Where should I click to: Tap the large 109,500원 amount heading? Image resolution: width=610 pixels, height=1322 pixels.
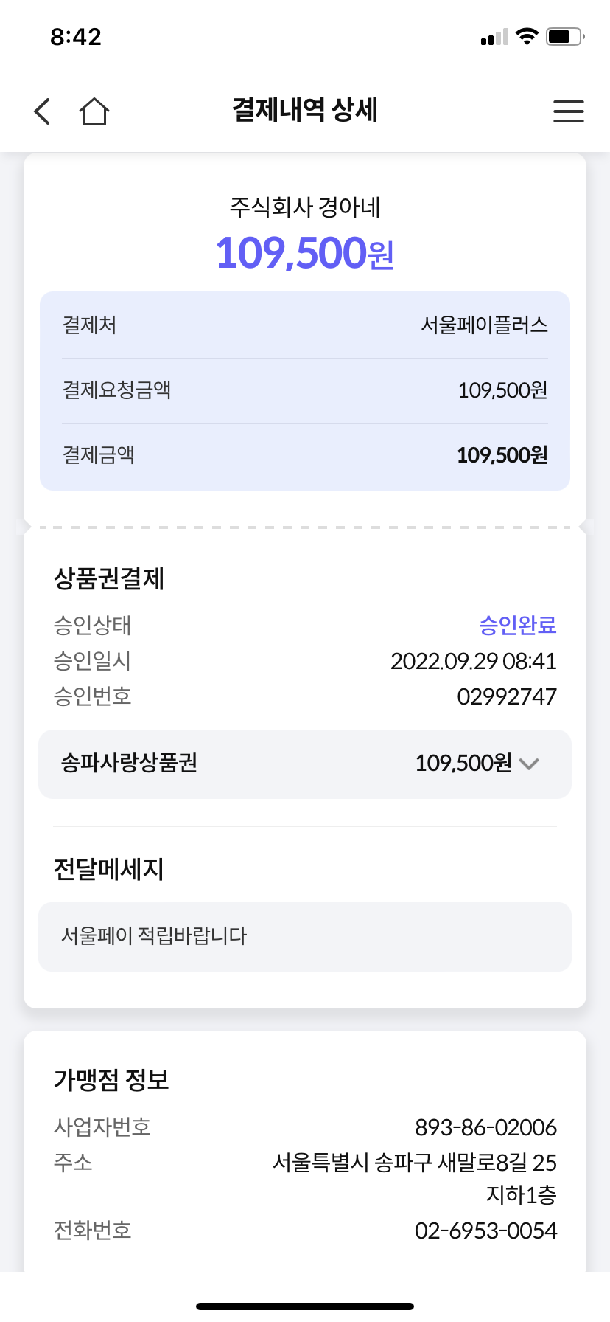[304, 253]
